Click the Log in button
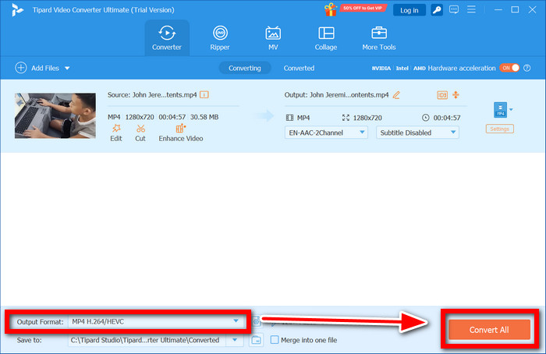Viewport: 546px width, 354px height. (x=409, y=10)
